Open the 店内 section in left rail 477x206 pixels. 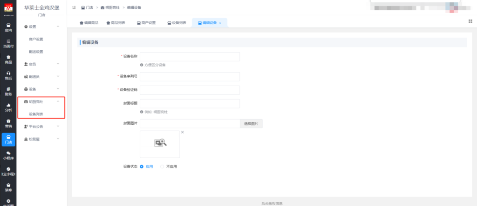click(8, 27)
